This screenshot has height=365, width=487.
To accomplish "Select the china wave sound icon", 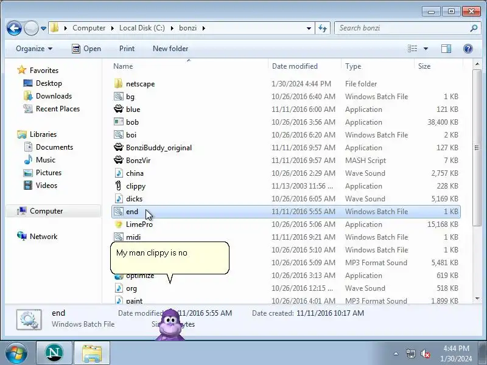I will point(118,173).
